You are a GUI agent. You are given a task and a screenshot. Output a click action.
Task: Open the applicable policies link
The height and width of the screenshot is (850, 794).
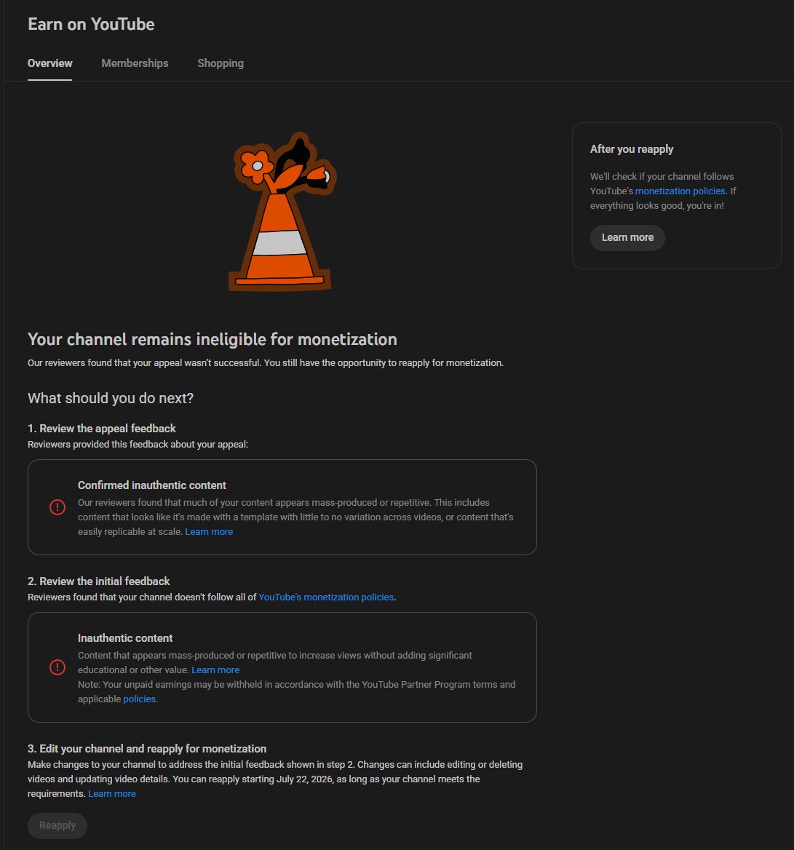click(x=139, y=699)
